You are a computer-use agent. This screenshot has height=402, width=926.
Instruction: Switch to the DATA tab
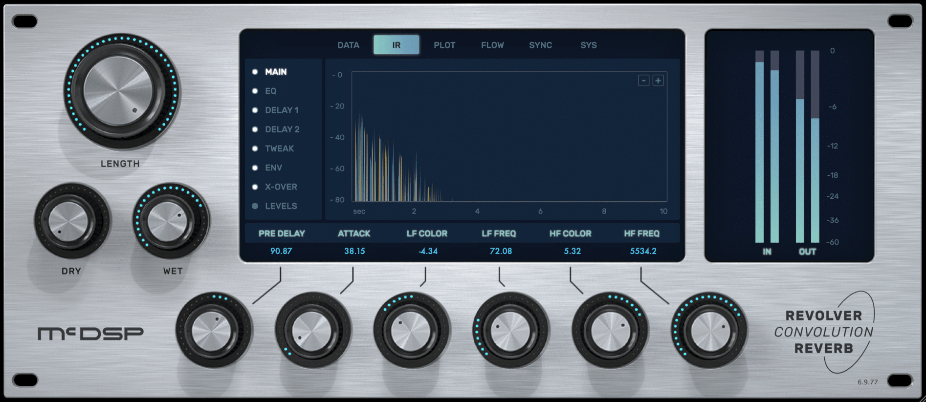(x=348, y=45)
